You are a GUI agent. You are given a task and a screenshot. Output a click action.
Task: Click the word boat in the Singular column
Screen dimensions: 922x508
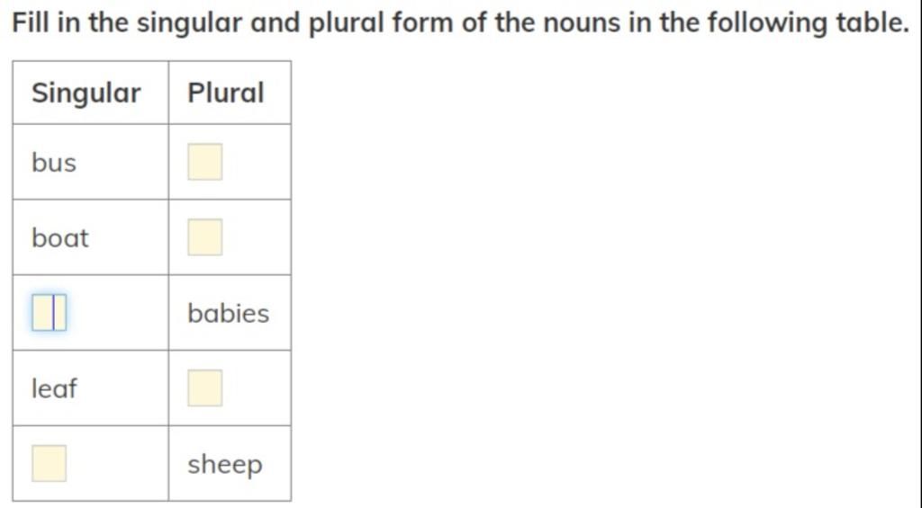60,238
